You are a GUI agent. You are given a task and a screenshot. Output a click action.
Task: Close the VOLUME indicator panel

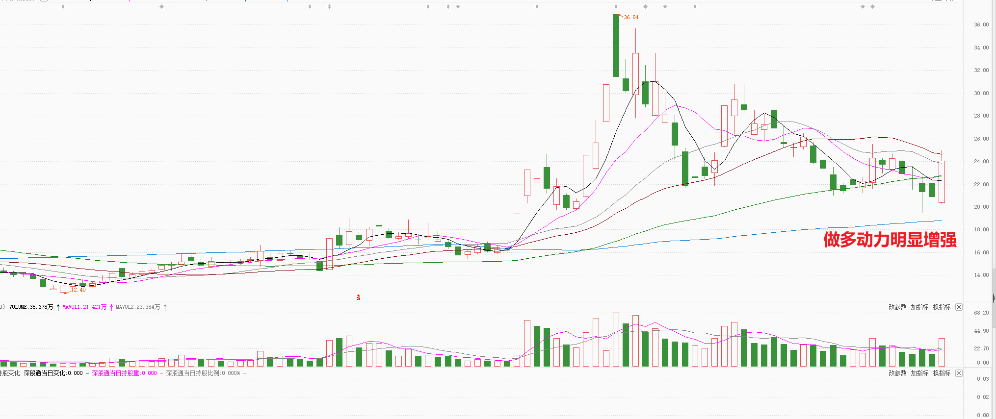[959, 307]
